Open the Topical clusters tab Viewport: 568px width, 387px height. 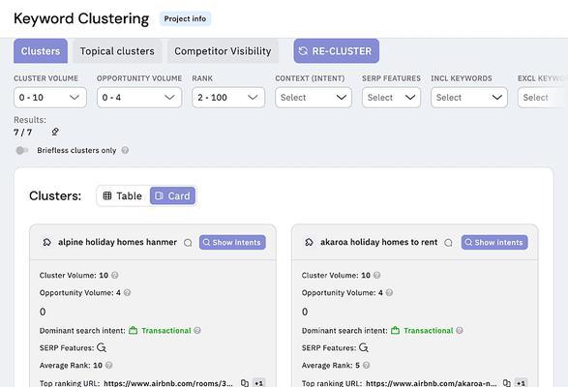click(x=117, y=51)
